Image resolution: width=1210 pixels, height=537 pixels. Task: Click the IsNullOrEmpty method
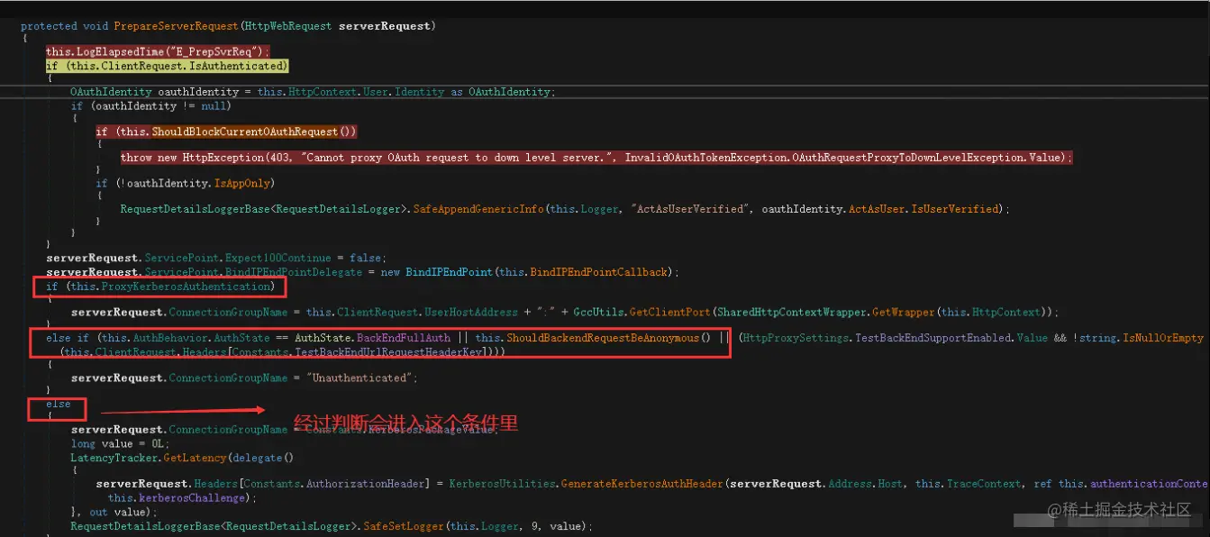tap(1163, 338)
